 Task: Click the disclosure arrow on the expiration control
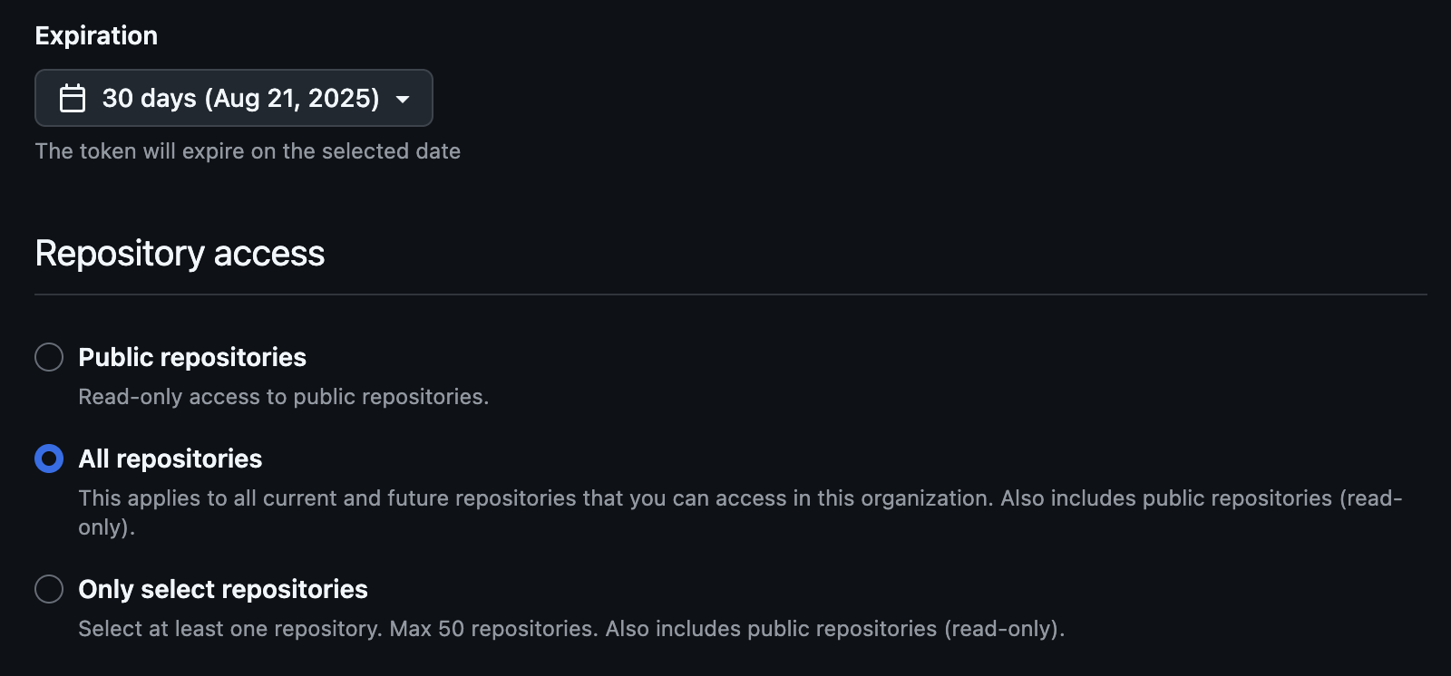pos(404,100)
